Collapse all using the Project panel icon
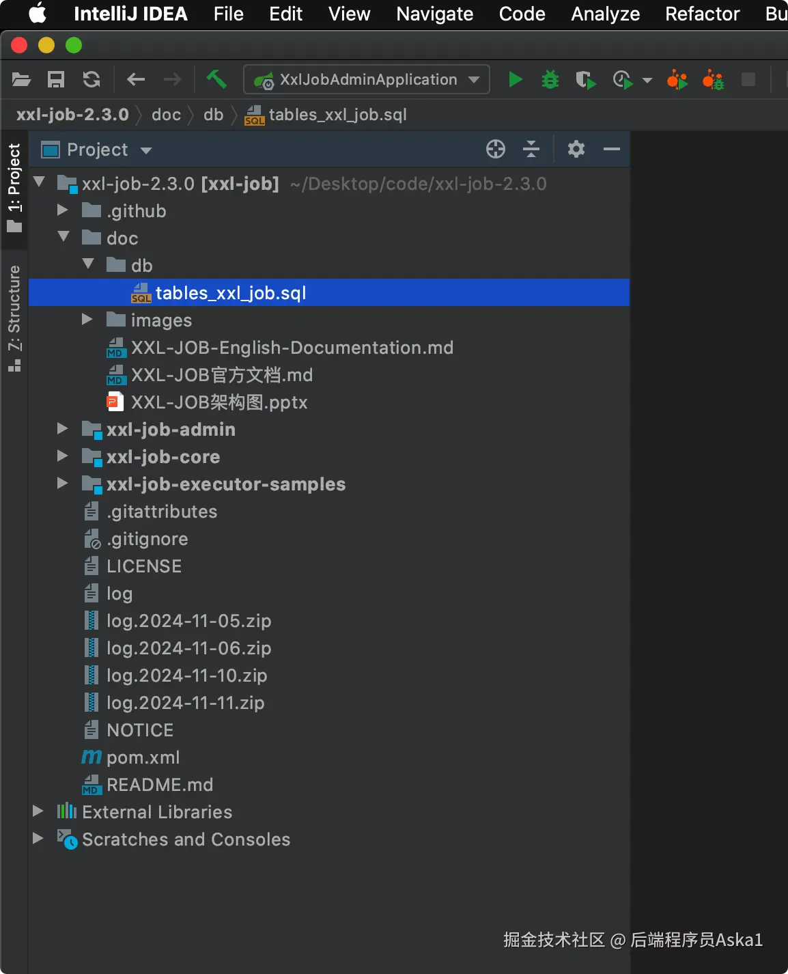Image resolution: width=788 pixels, height=974 pixels. pyautogui.click(x=531, y=149)
